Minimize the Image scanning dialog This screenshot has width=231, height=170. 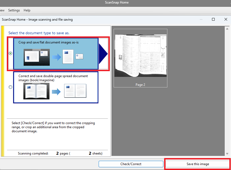(x=201, y=19)
